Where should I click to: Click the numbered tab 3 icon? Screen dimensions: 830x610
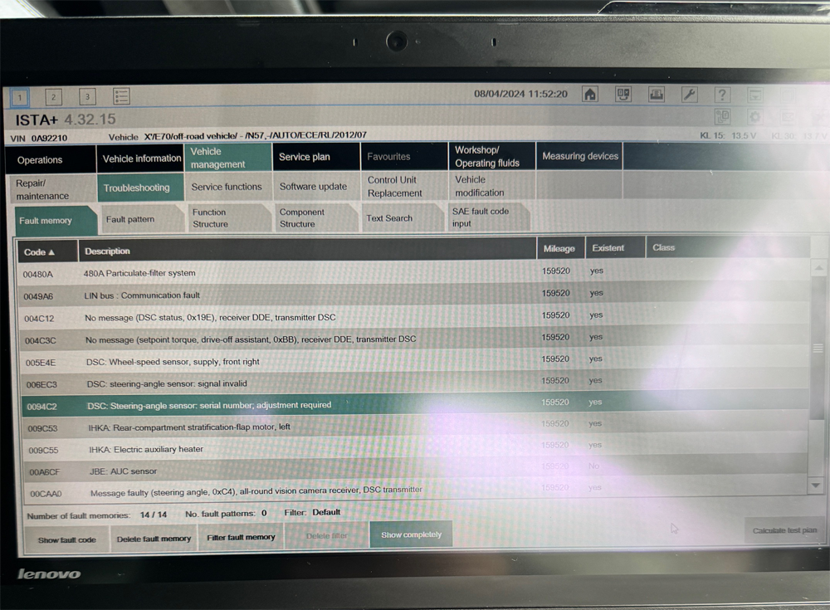(x=87, y=96)
